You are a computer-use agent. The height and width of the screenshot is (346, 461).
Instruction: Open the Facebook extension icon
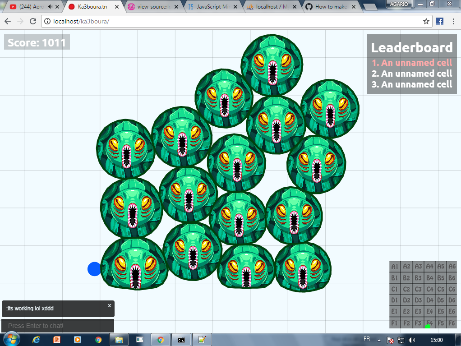click(x=440, y=21)
